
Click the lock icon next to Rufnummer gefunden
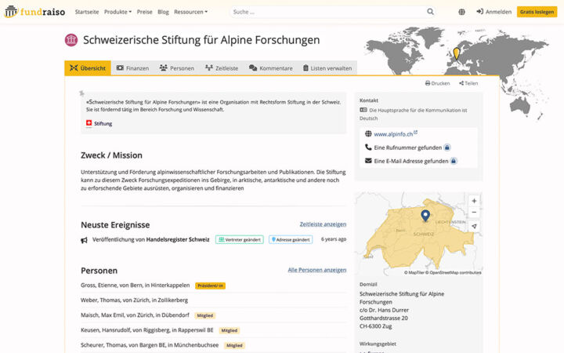click(x=447, y=147)
